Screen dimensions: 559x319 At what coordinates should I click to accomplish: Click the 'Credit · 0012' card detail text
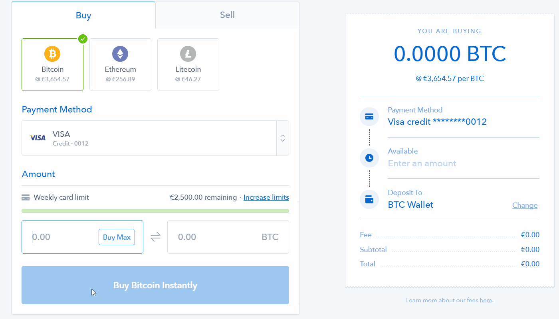[71, 144]
